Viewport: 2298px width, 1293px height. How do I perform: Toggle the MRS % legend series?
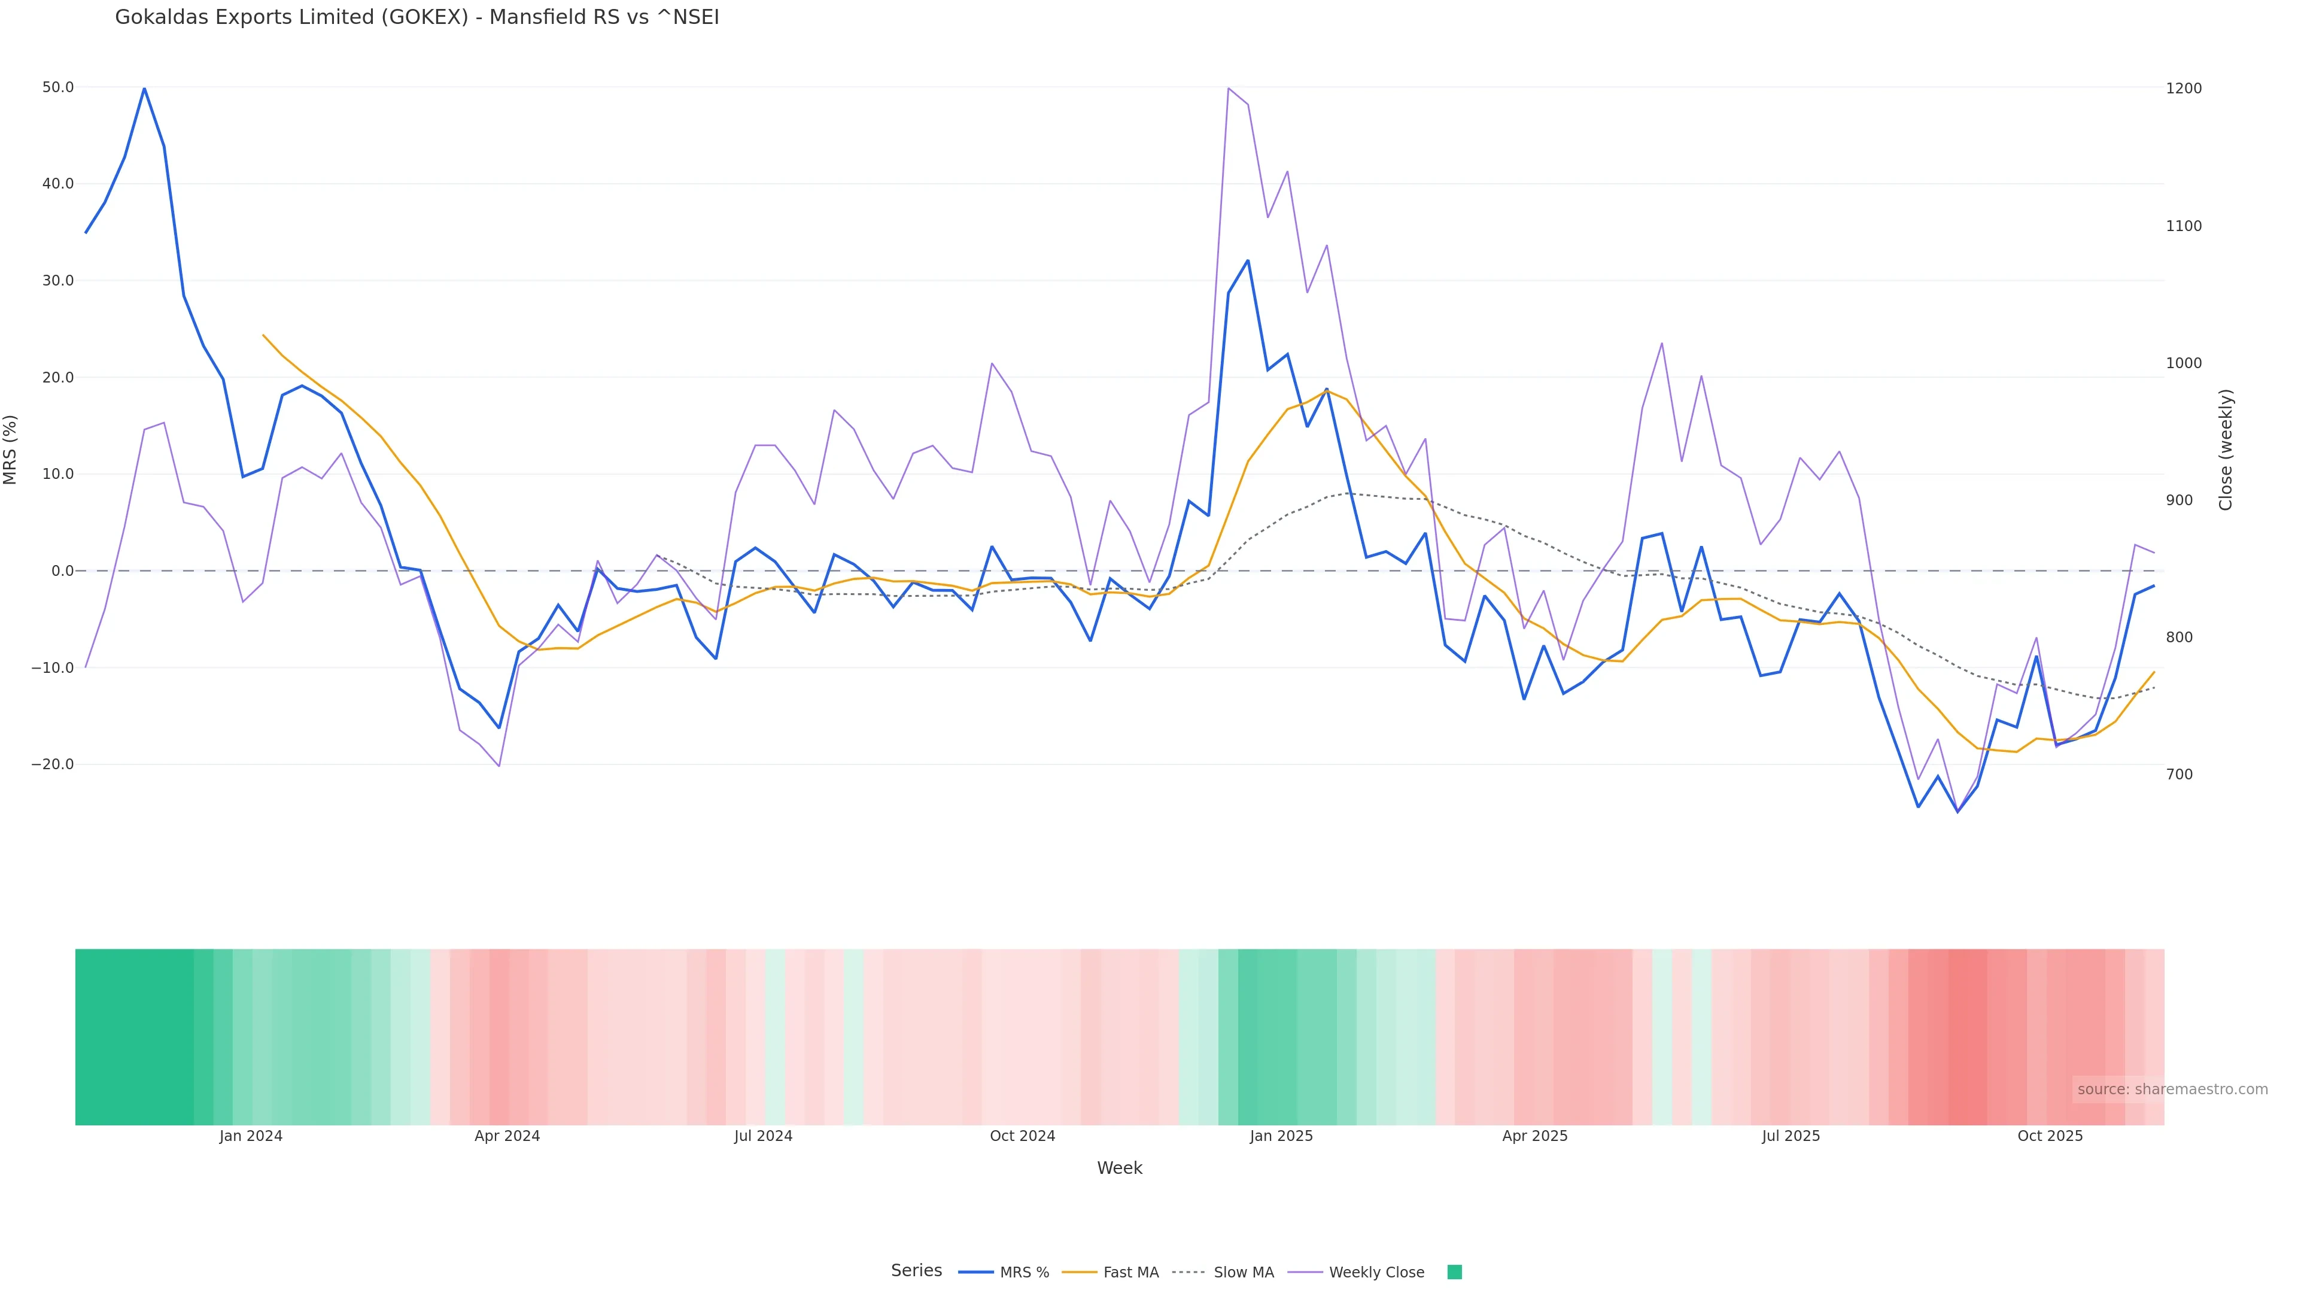1023,1273
